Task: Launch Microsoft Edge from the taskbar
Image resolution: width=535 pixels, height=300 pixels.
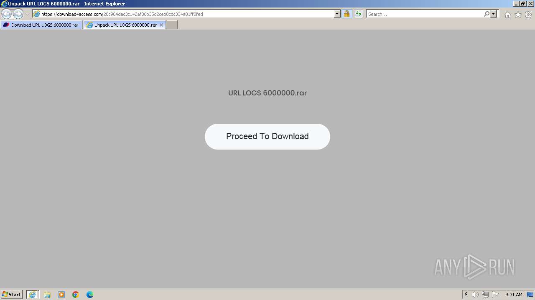Action: click(x=90, y=295)
